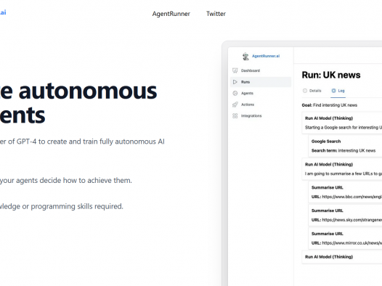Image resolution: width=382 pixels, height=286 pixels.
Task: Click the Runs play icon
Action: click(235, 82)
